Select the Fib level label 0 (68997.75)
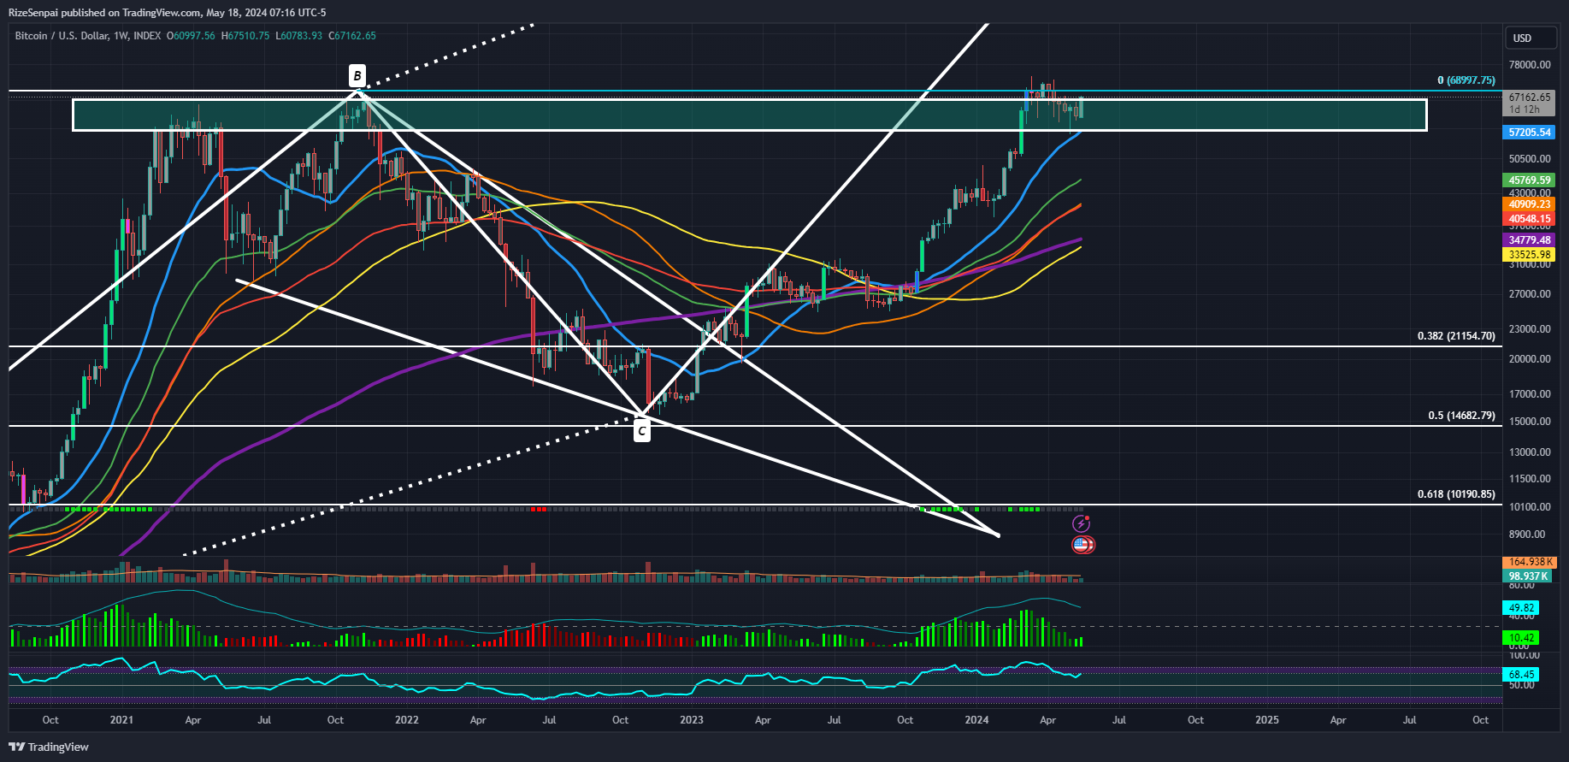 (1466, 80)
